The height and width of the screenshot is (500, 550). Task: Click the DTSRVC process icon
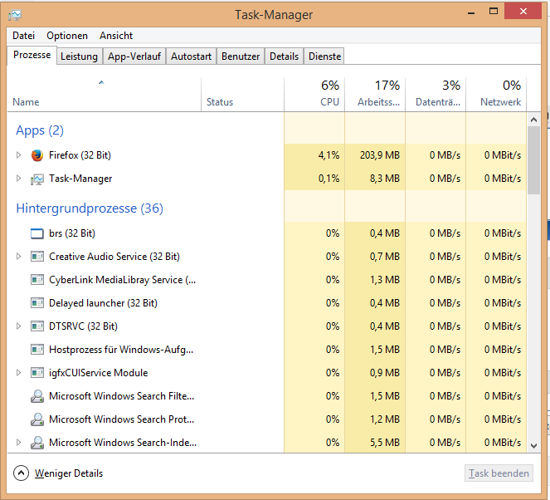coord(37,326)
